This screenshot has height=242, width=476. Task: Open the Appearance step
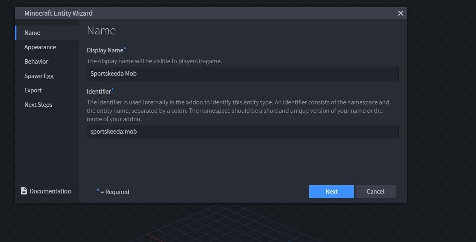point(40,47)
